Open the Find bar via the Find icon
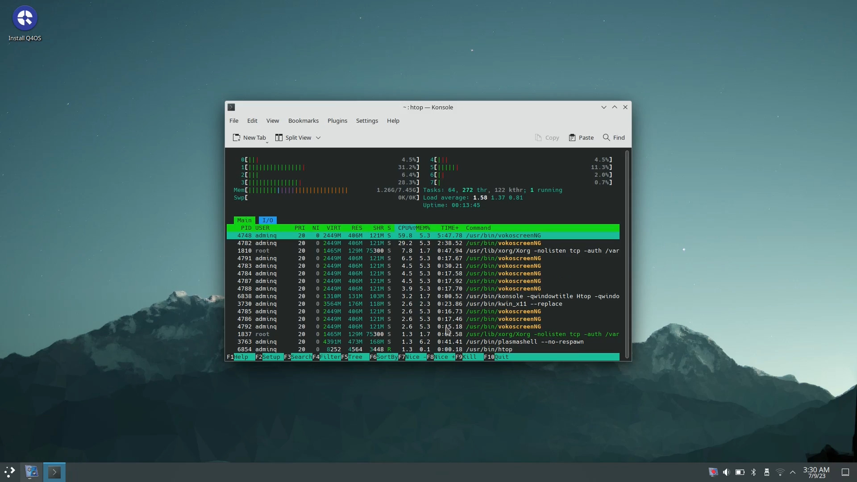Image resolution: width=857 pixels, height=482 pixels. [x=614, y=137]
